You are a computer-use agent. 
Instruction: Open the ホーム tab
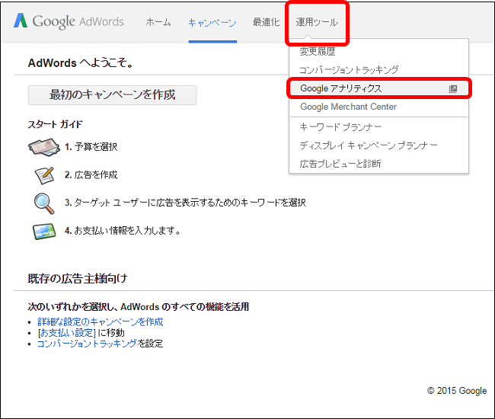click(158, 22)
